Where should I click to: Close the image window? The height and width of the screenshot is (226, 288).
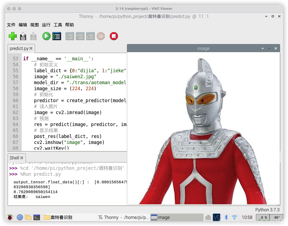[x=276, y=48]
